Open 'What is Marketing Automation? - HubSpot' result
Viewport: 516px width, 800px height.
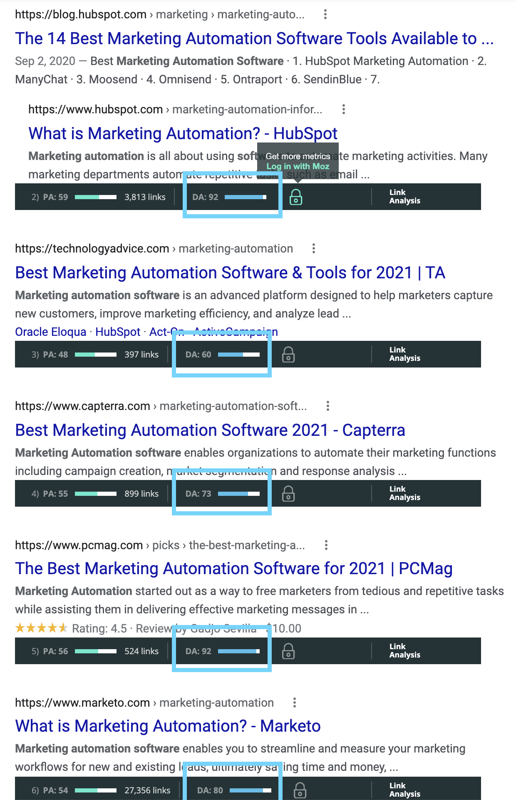183,134
